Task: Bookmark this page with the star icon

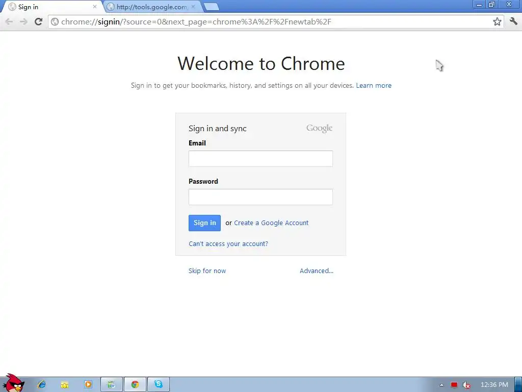Action: [497, 21]
